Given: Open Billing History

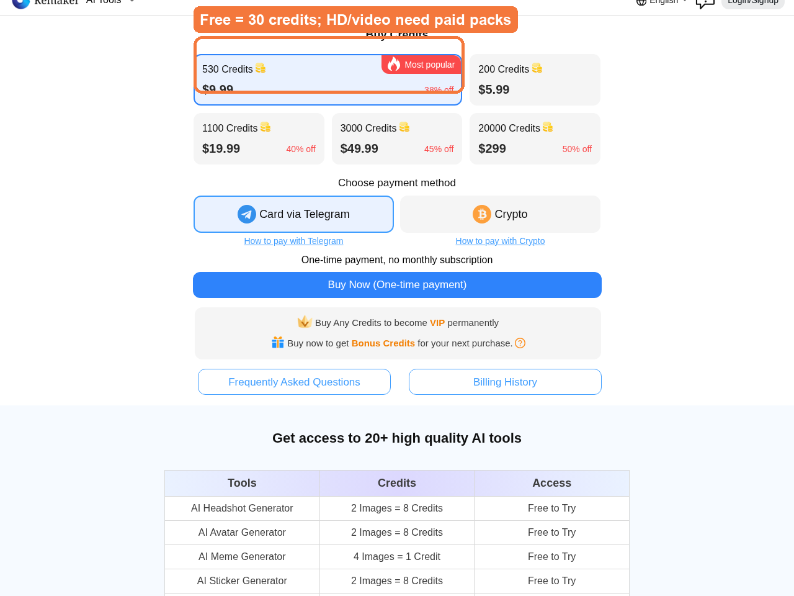Looking at the screenshot, I should point(505,382).
